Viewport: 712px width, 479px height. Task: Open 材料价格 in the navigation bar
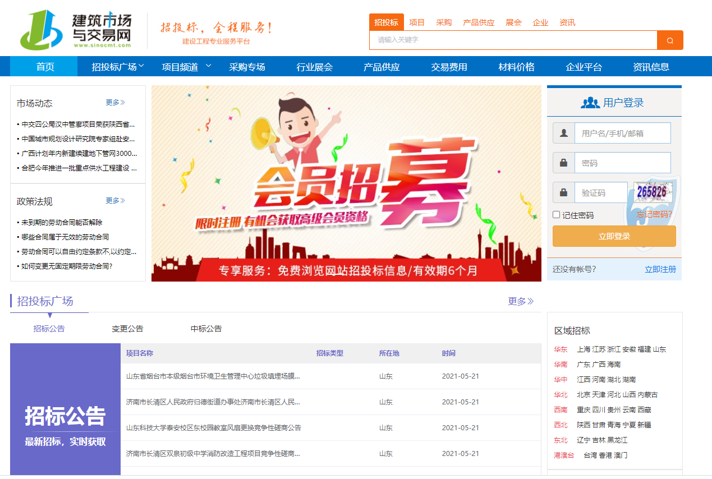[516, 67]
